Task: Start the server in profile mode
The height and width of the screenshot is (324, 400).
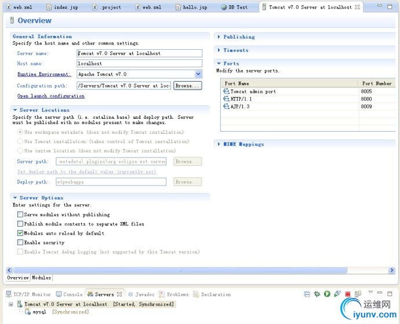Action: pyautogui.click(x=337, y=294)
